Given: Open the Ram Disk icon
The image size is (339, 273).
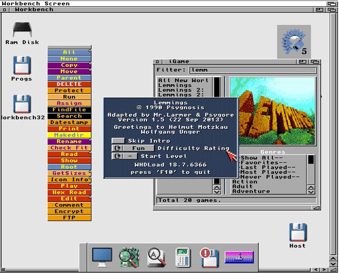Looking at the screenshot, I should (22, 30).
